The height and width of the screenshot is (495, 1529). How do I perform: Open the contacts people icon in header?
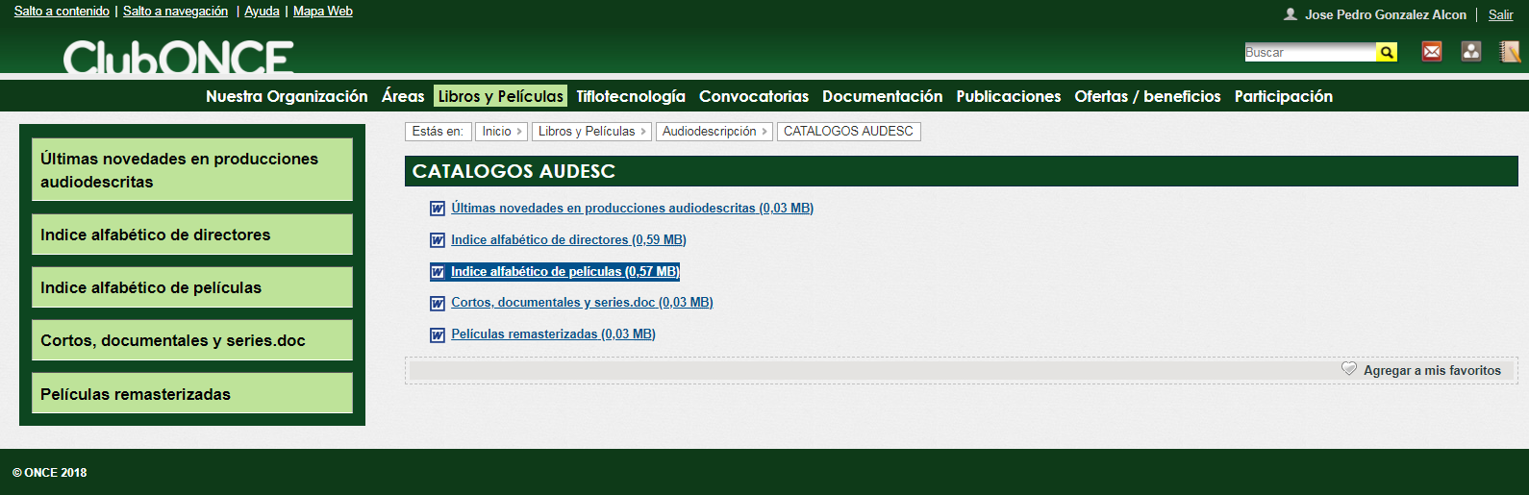(1471, 52)
